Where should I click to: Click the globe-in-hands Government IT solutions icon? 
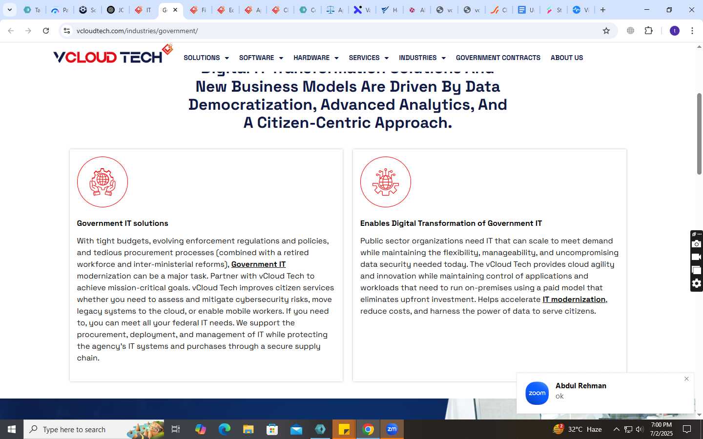pyautogui.click(x=103, y=182)
